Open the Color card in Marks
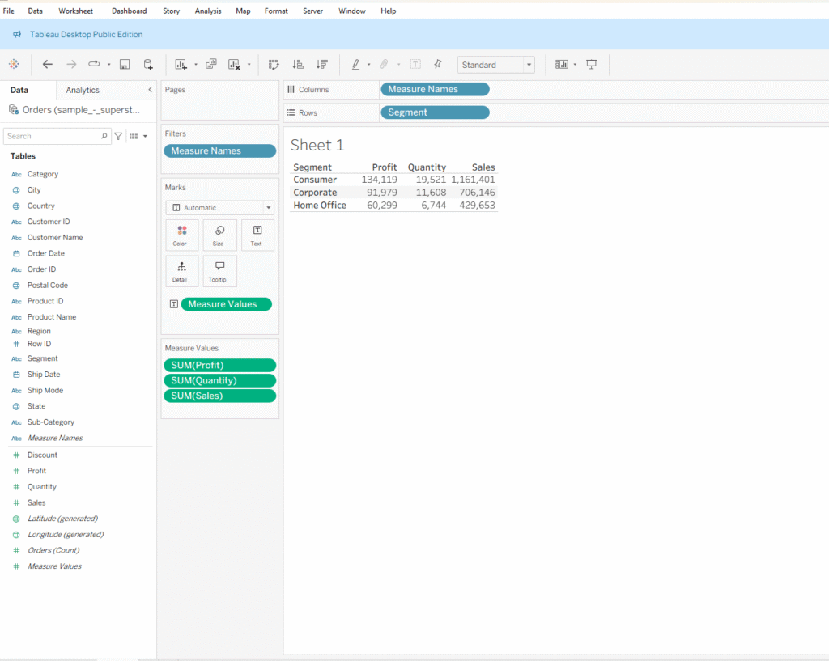829x661 pixels. [180, 235]
